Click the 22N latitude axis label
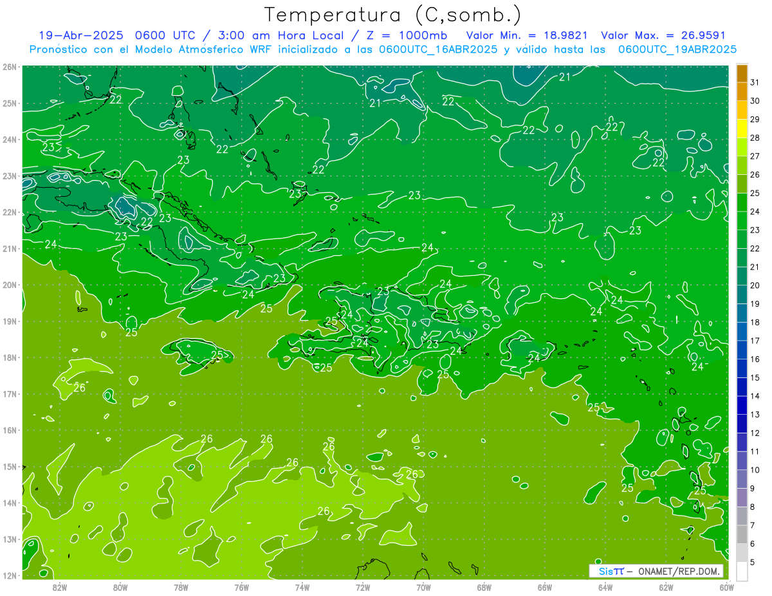The image size is (772, 596). pyautogui.click(x=10, y=212)
